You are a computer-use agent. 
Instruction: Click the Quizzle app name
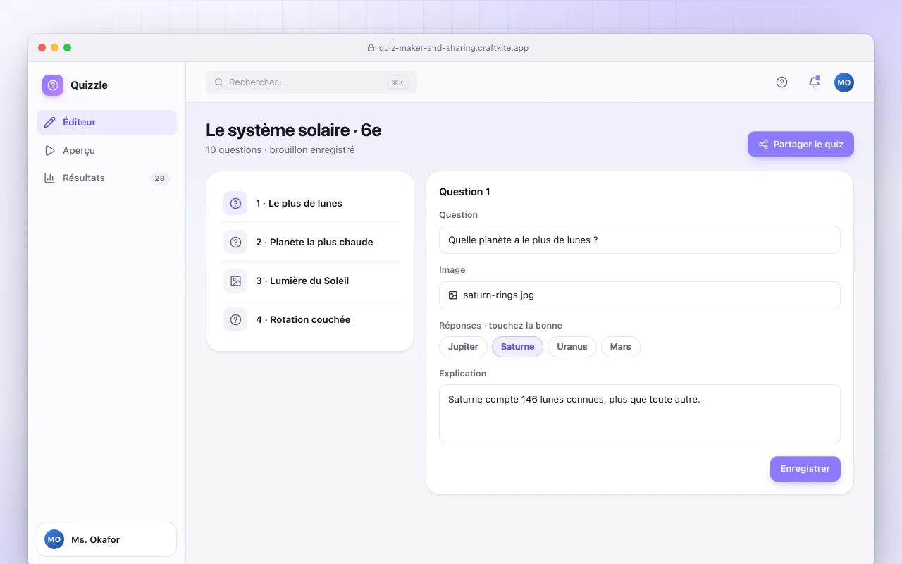pyautogui.click(x=89, y=85)
